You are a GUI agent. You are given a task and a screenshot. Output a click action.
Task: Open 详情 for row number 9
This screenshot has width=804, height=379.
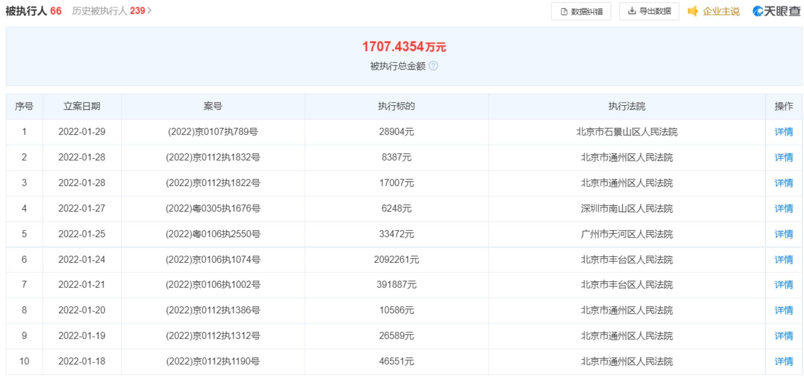coord(783,336)
